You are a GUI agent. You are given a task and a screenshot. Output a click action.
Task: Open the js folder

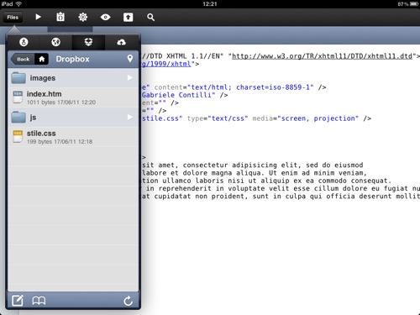[73, 118]
